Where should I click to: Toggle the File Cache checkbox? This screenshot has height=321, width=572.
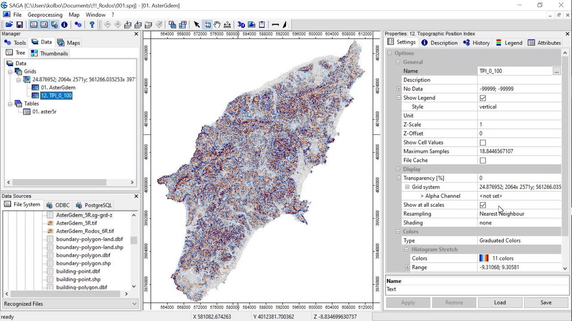(x=483, y=160)
